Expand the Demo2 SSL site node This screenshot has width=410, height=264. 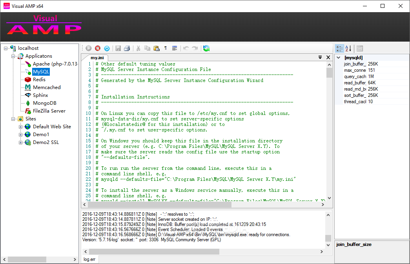pyautogui.click(x=21, y=142)
